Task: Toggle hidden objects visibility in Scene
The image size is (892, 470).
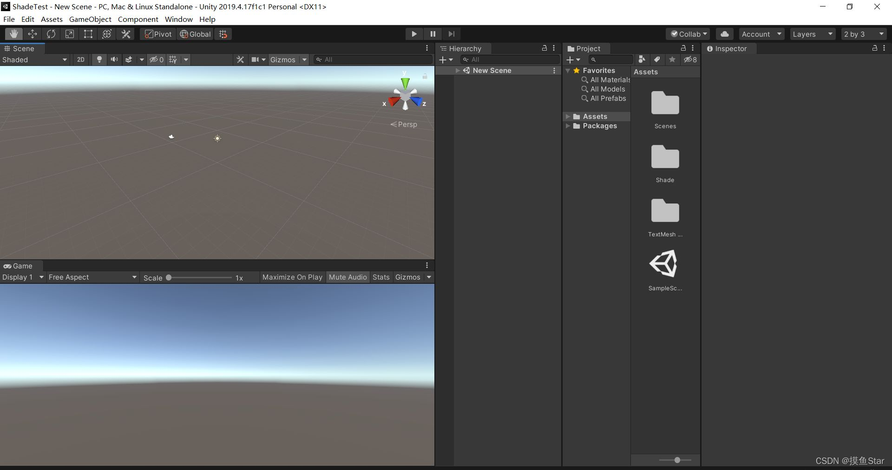Action: 157,59
